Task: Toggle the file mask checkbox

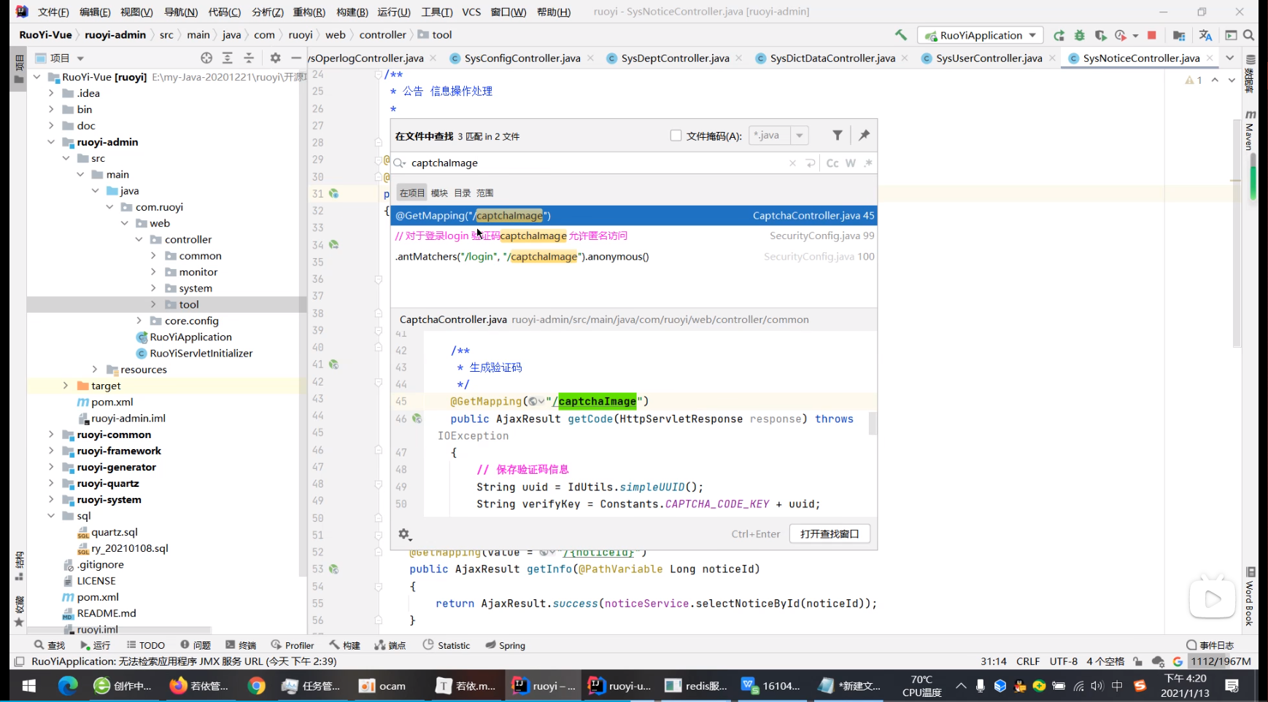Action: pyautogui.click(x=676, y=136)
